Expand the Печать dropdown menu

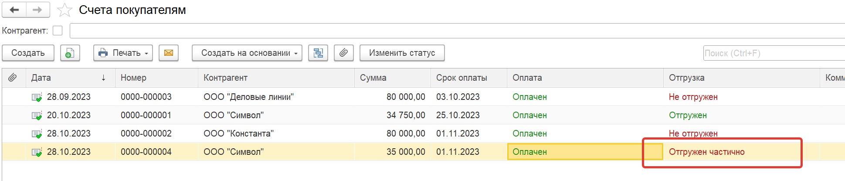tap(123, 53)
